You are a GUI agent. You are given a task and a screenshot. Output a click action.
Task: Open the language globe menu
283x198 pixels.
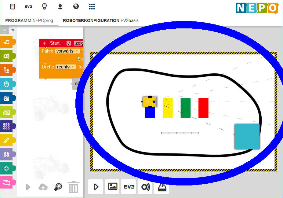pos(76,6)
